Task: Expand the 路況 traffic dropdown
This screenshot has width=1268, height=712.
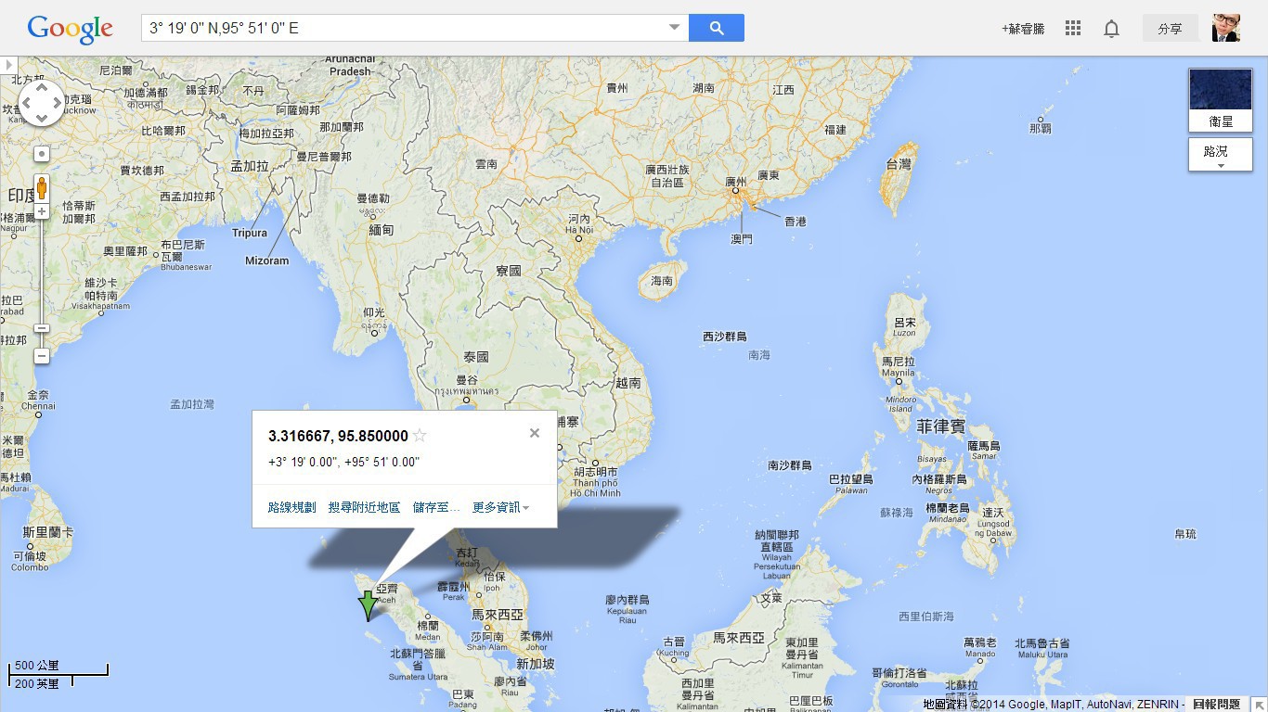Action: (1220, 155)
